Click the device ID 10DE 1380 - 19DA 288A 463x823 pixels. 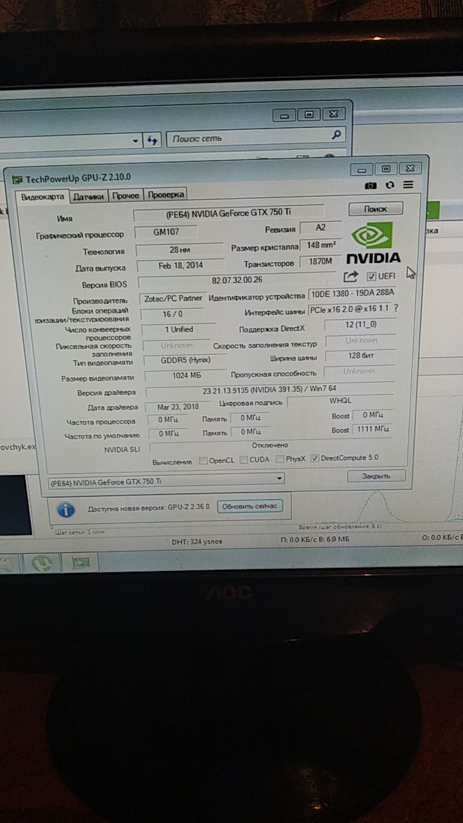pos(352,294)
